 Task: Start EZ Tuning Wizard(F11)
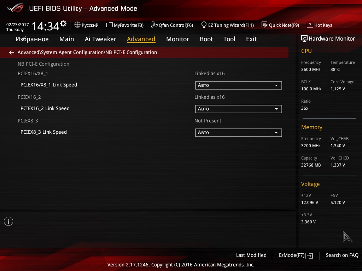[228, 25]
